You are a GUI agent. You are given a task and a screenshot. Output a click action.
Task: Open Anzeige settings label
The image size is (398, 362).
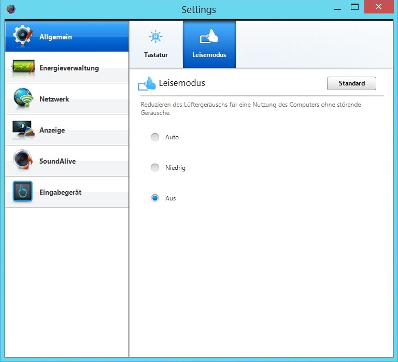click(52, 130)
